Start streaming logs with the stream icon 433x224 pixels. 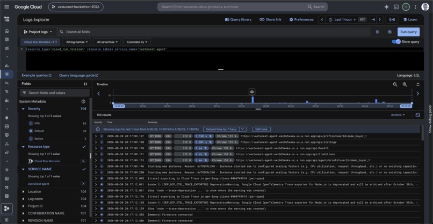click(x=392, y=20)
